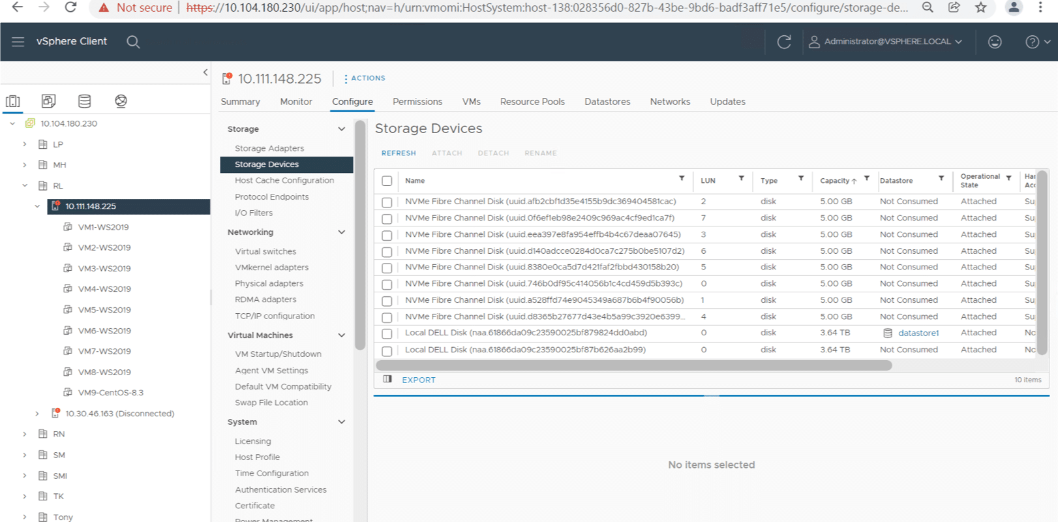
Task: Toggle the select-all devices checkbox
Action: point(387,181)
